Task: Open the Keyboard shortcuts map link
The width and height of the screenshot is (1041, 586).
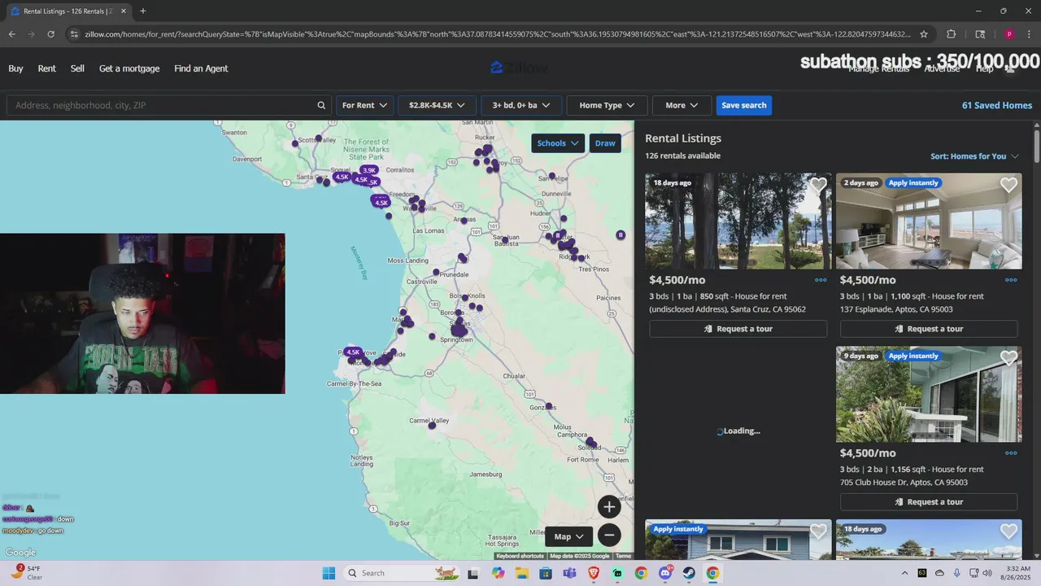Action: tap(520, 556)
